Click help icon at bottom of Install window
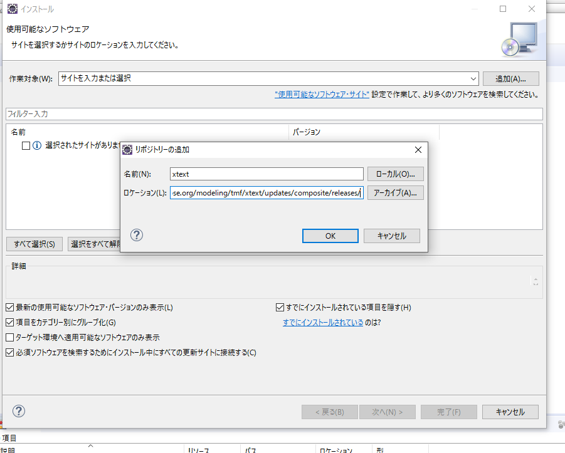Screen dimensions: 565x453 tap(19, 412)
